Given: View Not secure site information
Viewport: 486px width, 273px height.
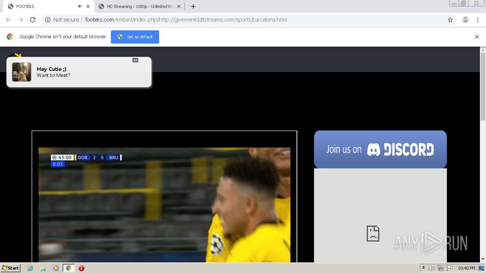Looking at the screenshot, I should (62, 20).
